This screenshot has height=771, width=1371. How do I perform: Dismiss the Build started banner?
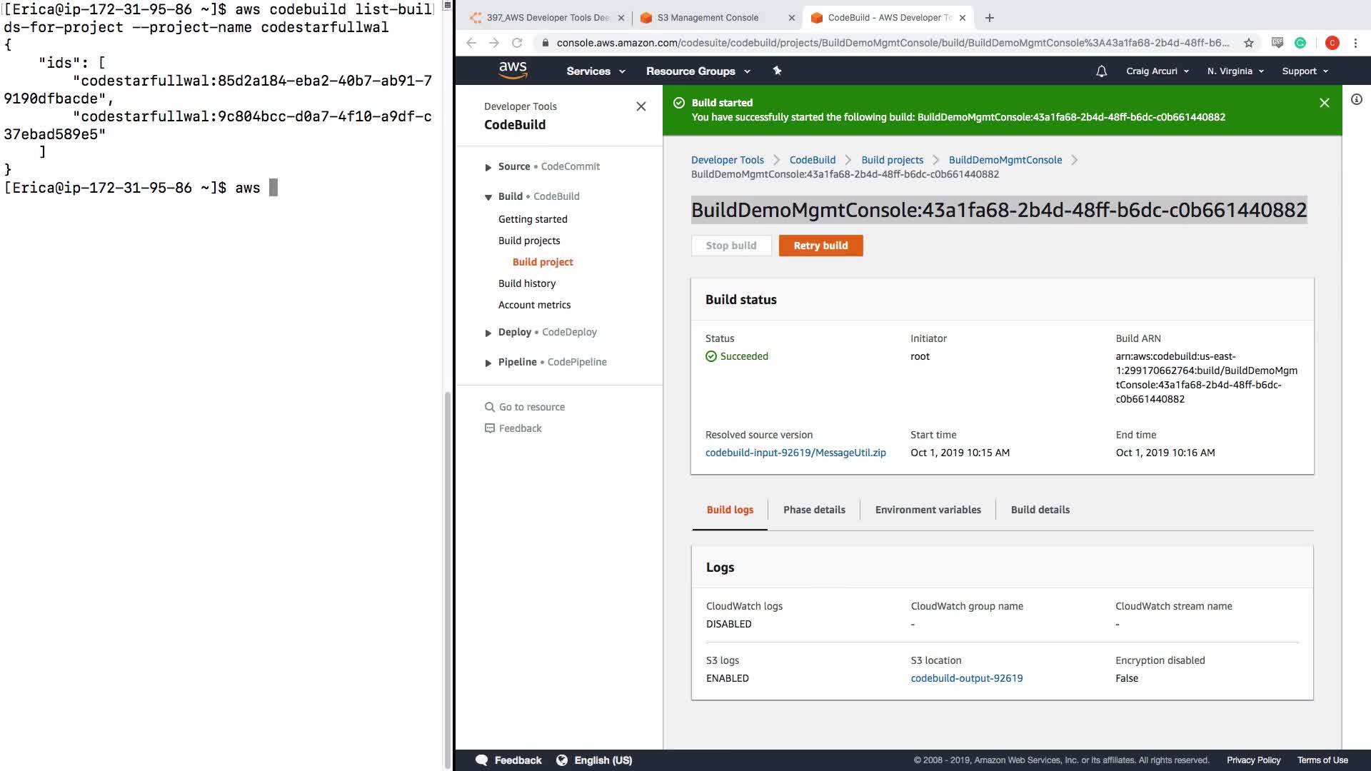click(1325, 103)
